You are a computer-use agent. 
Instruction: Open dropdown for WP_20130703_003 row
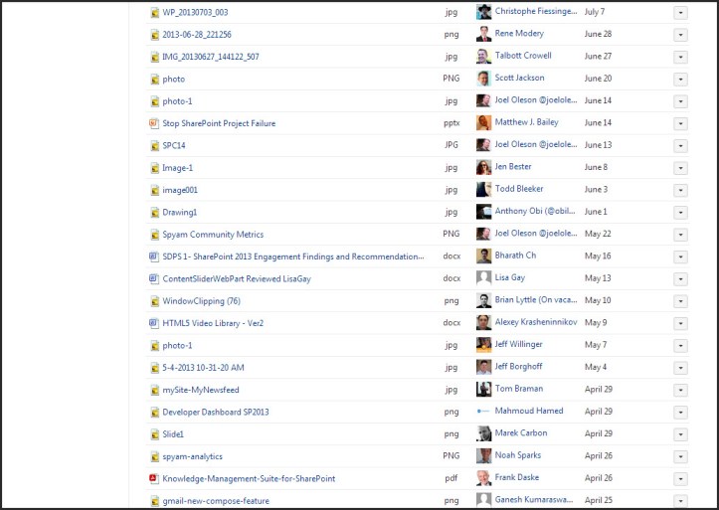pos(680,13)
